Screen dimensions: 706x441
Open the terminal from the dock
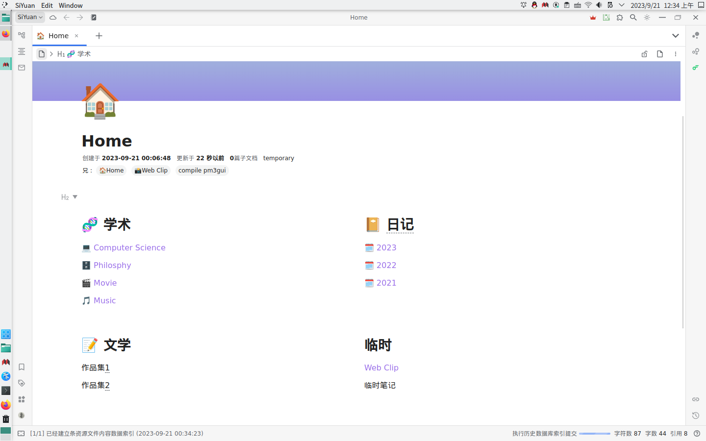click(6, 391)
